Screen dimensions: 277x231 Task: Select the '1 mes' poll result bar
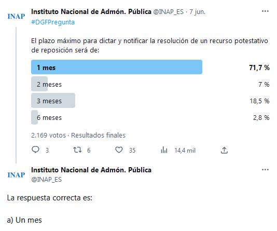pyautogui.click(x=117, y=67)
